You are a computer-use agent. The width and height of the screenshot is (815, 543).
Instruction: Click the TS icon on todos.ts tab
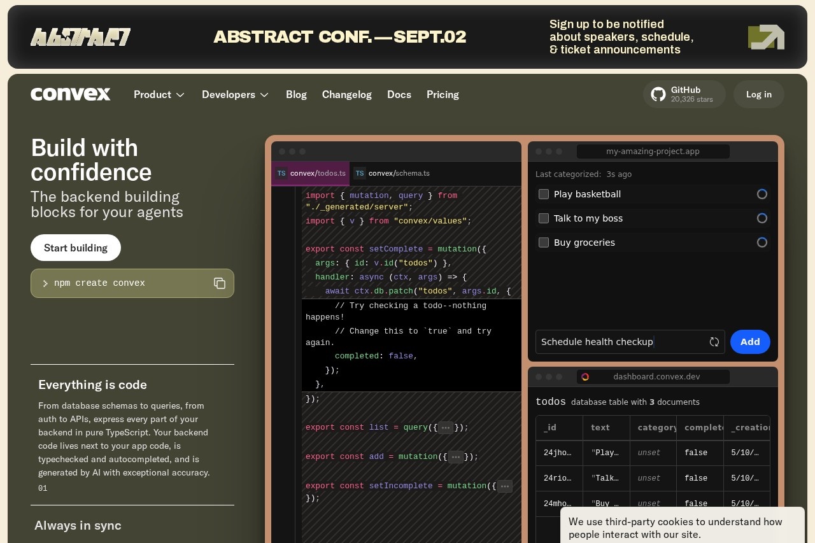tap(281, 173)
